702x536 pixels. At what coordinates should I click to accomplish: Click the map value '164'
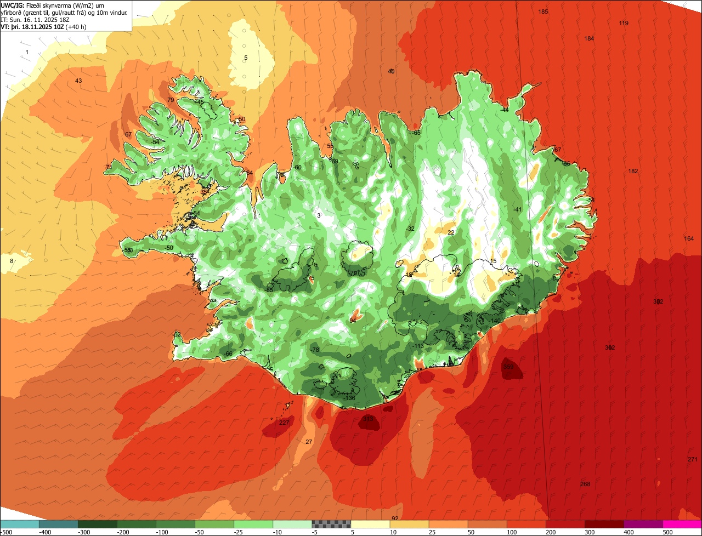(689, 238)
